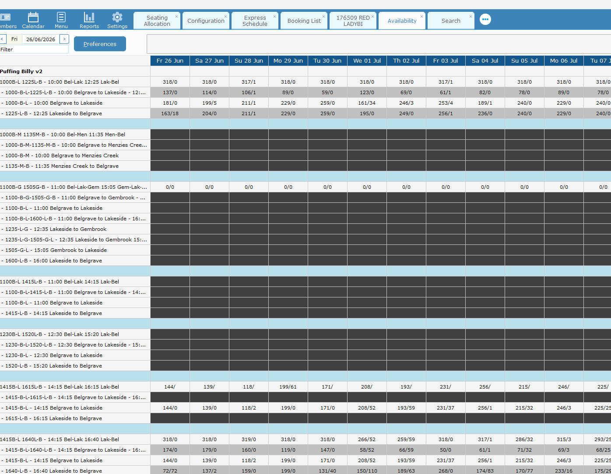Click into the Filter input field
This screenshot has height=474, width=611.
coord(34,50)
